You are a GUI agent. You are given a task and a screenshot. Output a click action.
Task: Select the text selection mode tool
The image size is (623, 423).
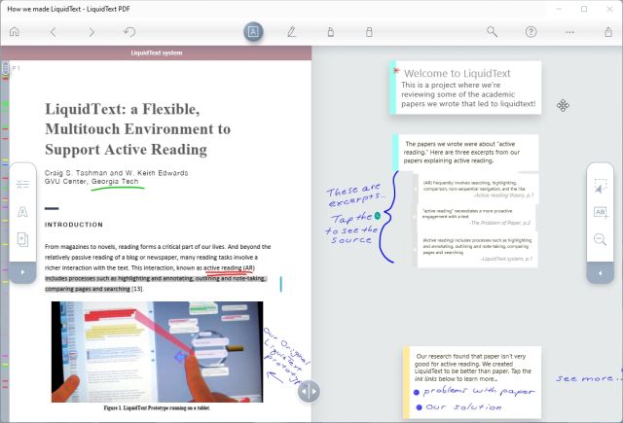[253, 32]
